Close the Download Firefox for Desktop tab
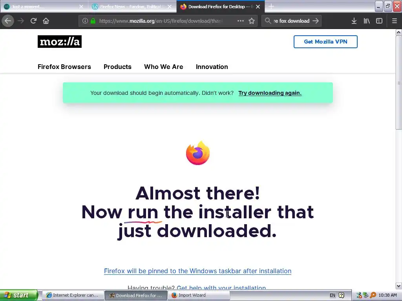Image resolution: width=402 pixels, height=301 pixels. tap(258, 7)
